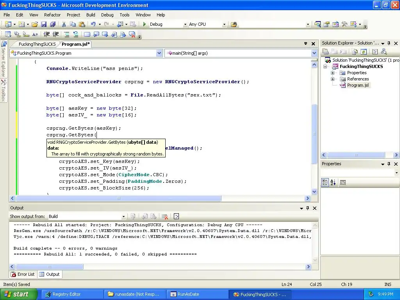Click the code editor horizontal scrollbar thumb
The height and width of the screenshot is (300, 400).
[119, 198]
